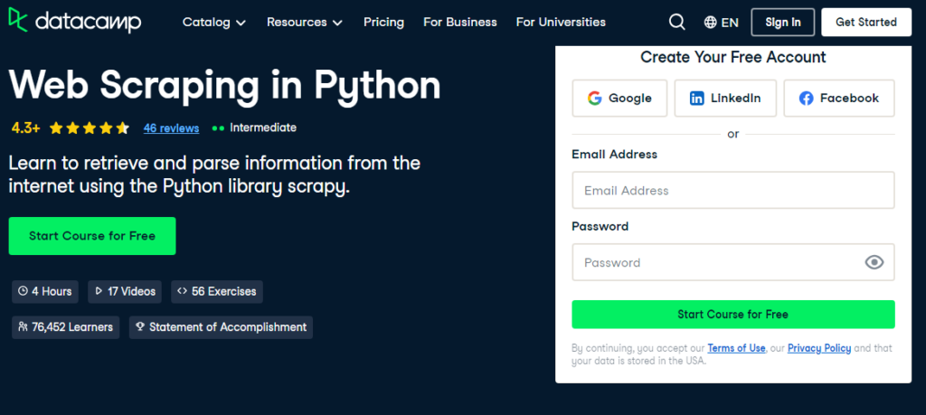
Task: Click the trophy icon beside Statement of Accomplishment
Action: (140, 327)
